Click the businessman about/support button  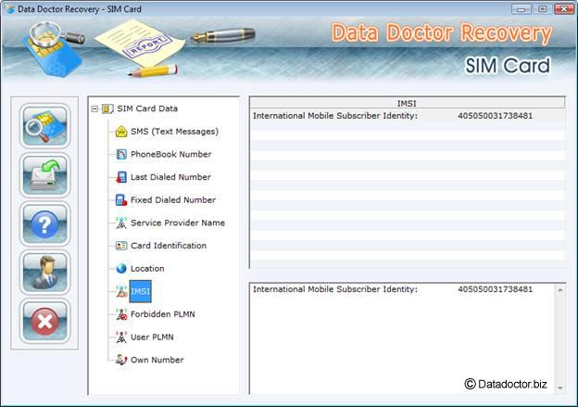(x=44, y=273)
